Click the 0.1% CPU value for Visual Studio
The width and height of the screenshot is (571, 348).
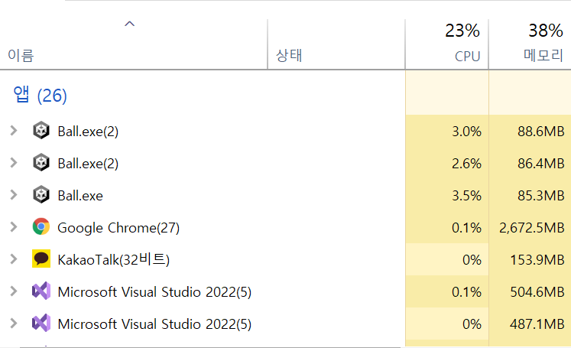click(466, 292)
